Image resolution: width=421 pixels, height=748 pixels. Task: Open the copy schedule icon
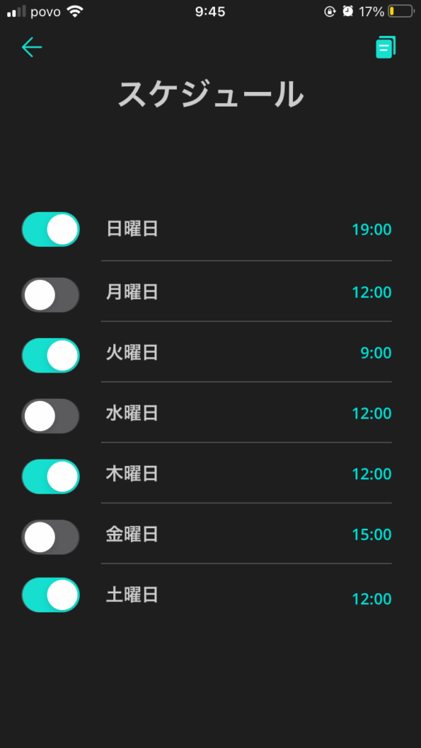[386, 47]
